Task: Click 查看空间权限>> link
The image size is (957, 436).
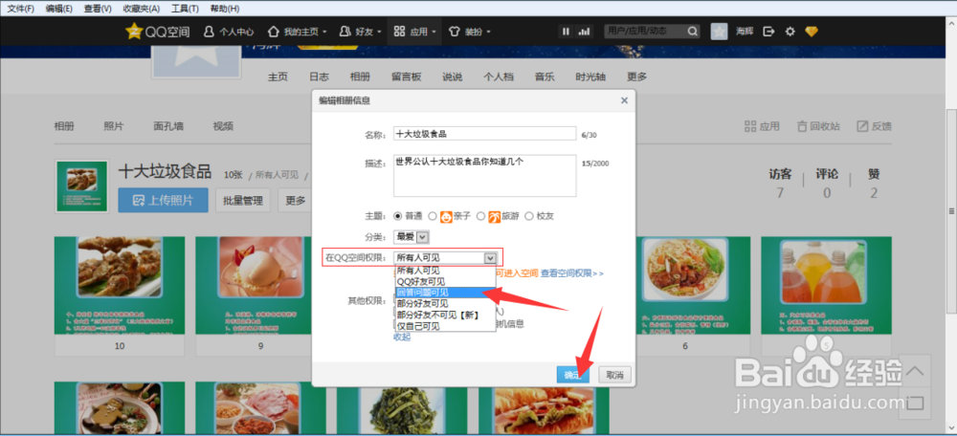Action: [x=572, y=273]
